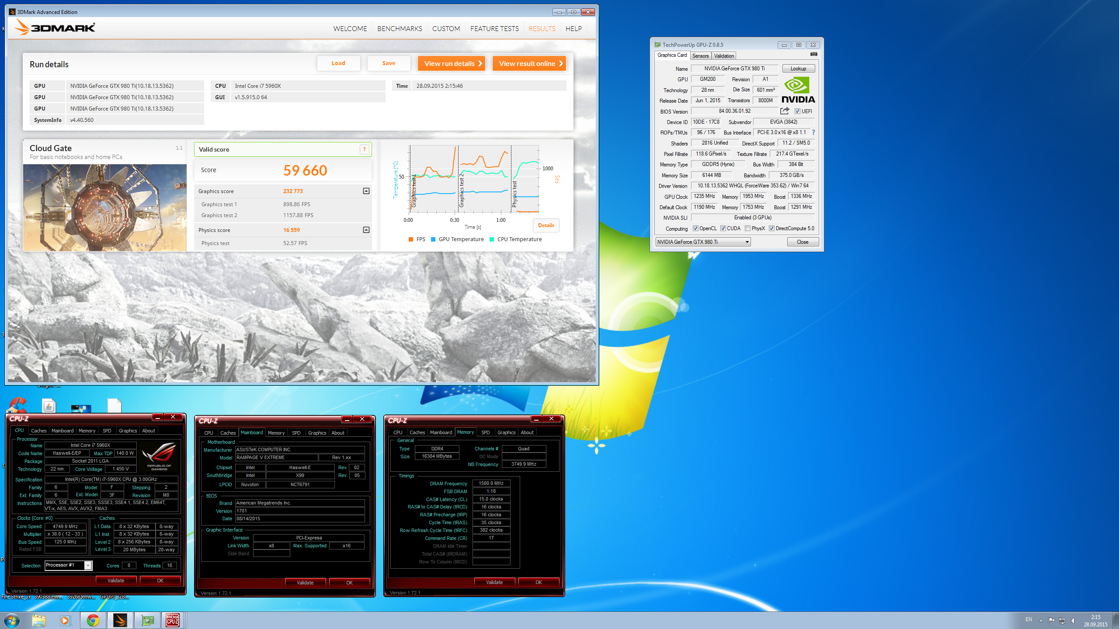1119x629 pixels.
Task: Click the orange FPS legend swatch
Action: [411, 239]
